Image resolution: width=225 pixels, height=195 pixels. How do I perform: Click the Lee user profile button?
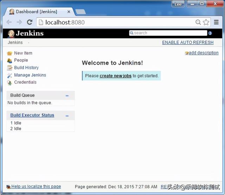point(178,4)
